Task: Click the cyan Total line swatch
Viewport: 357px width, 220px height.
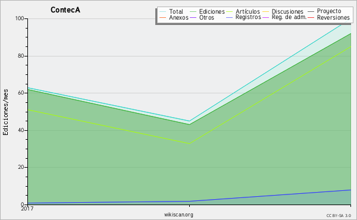Action: click(x=162, y=12)
